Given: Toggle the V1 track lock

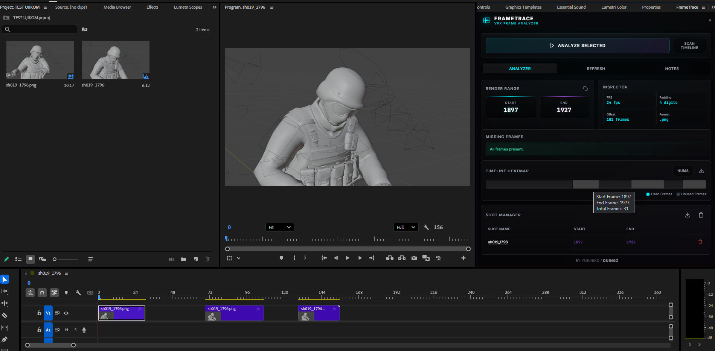Looking at the screenshot, I should click(39, 313).
